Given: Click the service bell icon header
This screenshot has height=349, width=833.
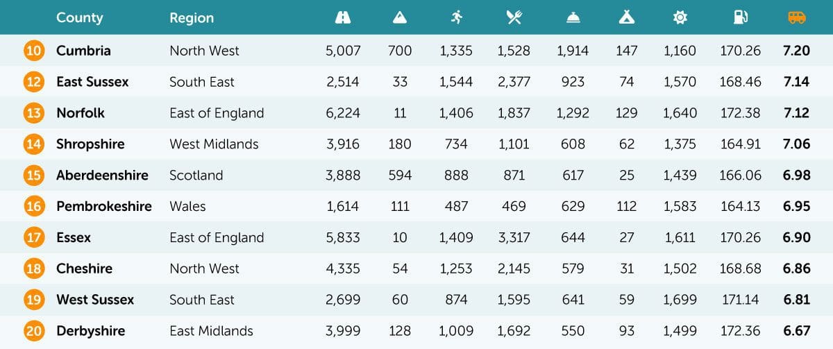Looking at the screenshot, I should click(x=573, y=18).
